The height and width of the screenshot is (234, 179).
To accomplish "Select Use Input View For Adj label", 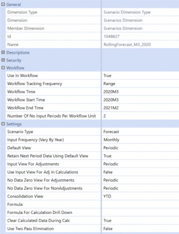I will click(42, 172).
